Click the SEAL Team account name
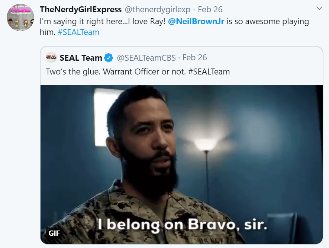Viewport: 329px width, 248px height. (x=81, y=58)
